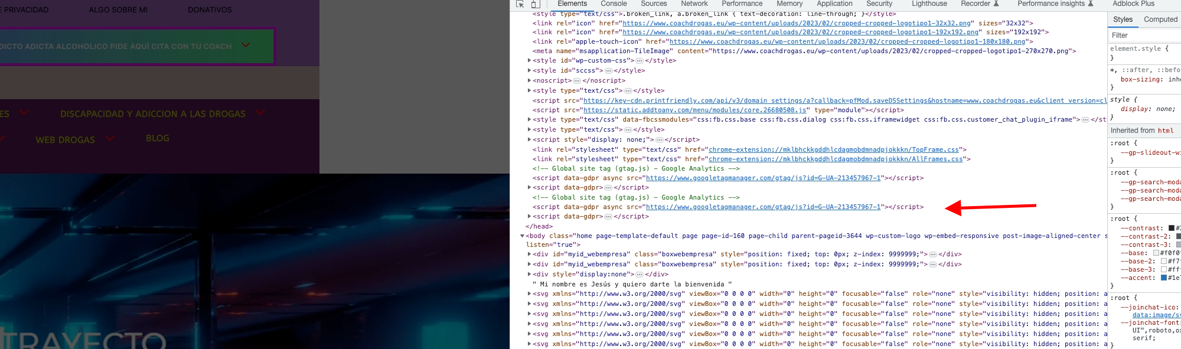Open the static.addtoany.com core.js link

pos(695,110)
